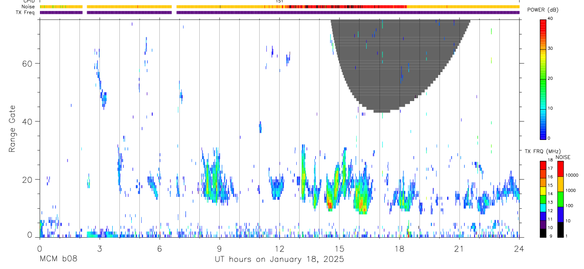Click the NOISE colour bar legend
The image size is (584, 269).
point(561,198)
